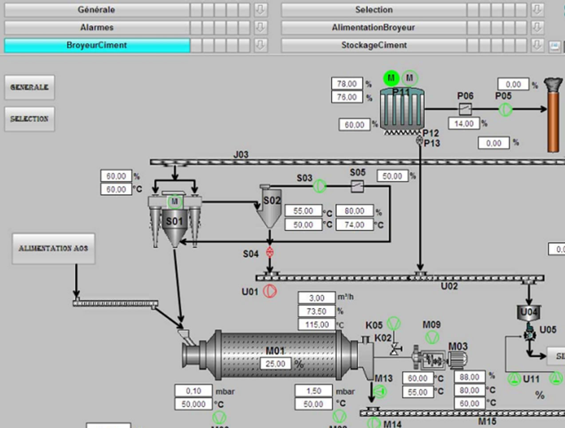The height and width of the screenshot is (428, 565).
Task: Toggle the filled green M motor indicator
Action: (391, 79)
